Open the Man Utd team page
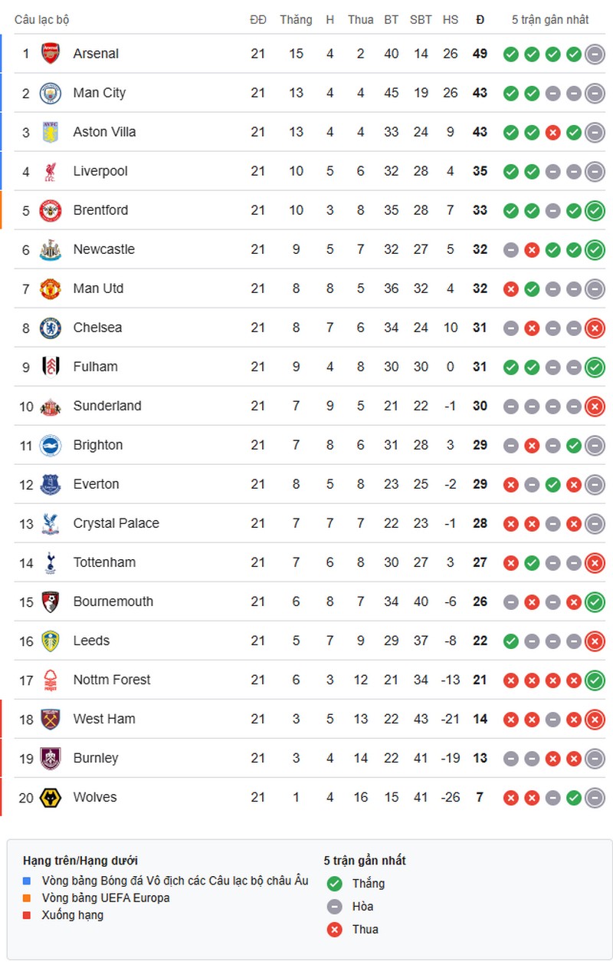This screenshot has width=613, height=962. (x=98, y=288)
